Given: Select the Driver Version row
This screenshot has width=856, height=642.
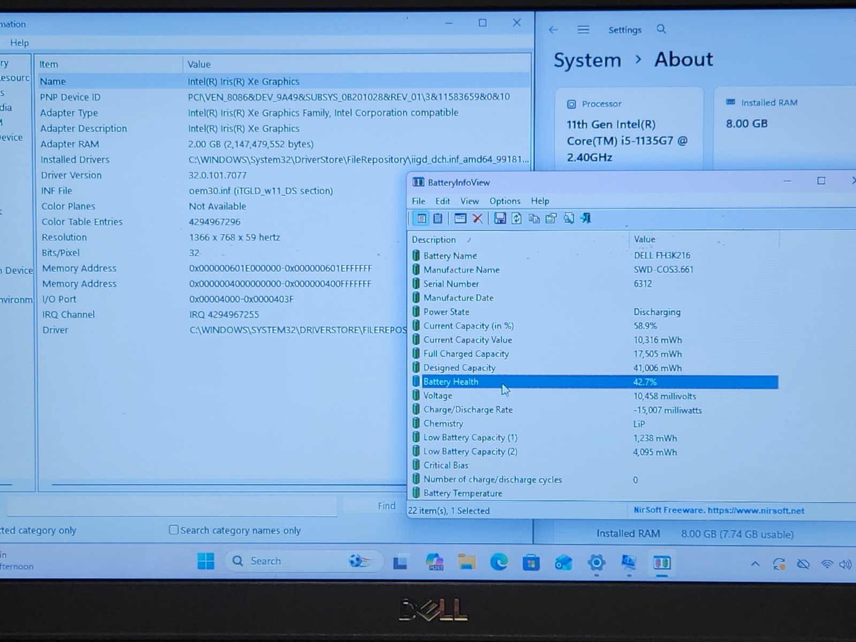Looking at the screenshot, I should click(222, 175).
